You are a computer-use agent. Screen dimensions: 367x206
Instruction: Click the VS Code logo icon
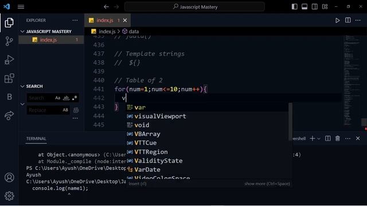point(6,6)
